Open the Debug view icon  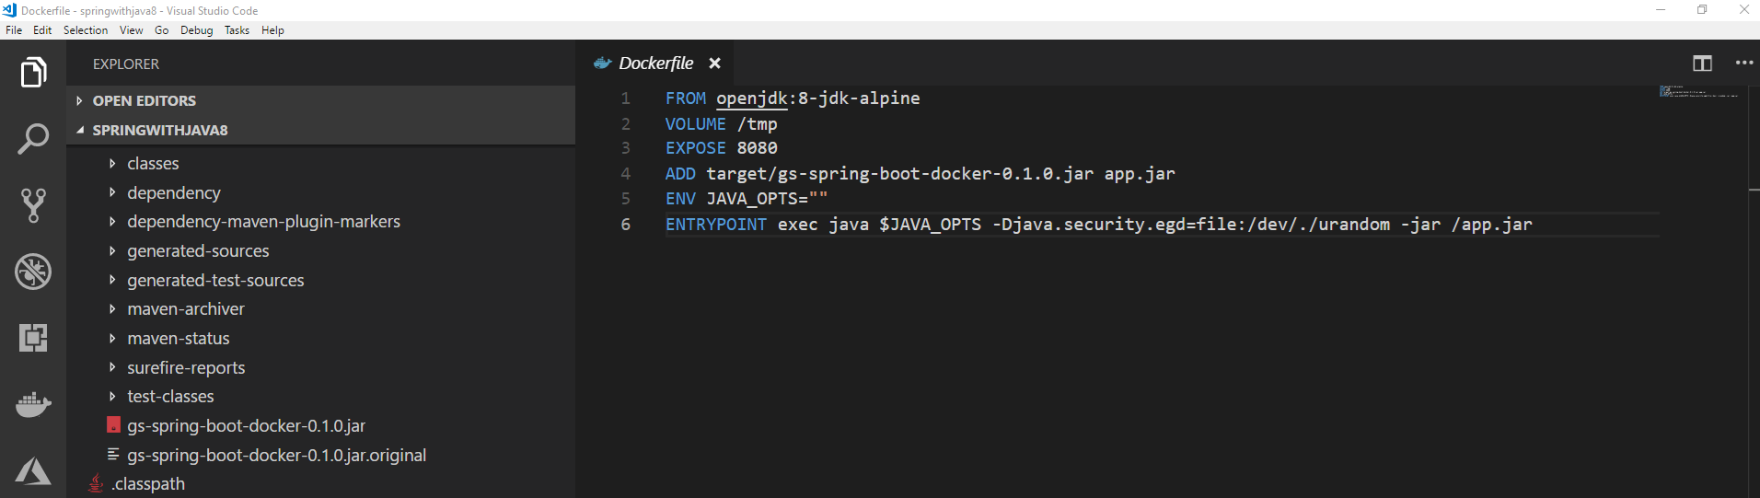point(33,272)
